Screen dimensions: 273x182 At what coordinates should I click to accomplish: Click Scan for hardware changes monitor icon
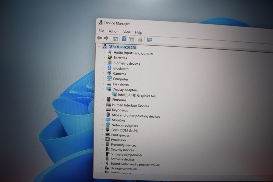pyautogui.click(x=150, y=40)
